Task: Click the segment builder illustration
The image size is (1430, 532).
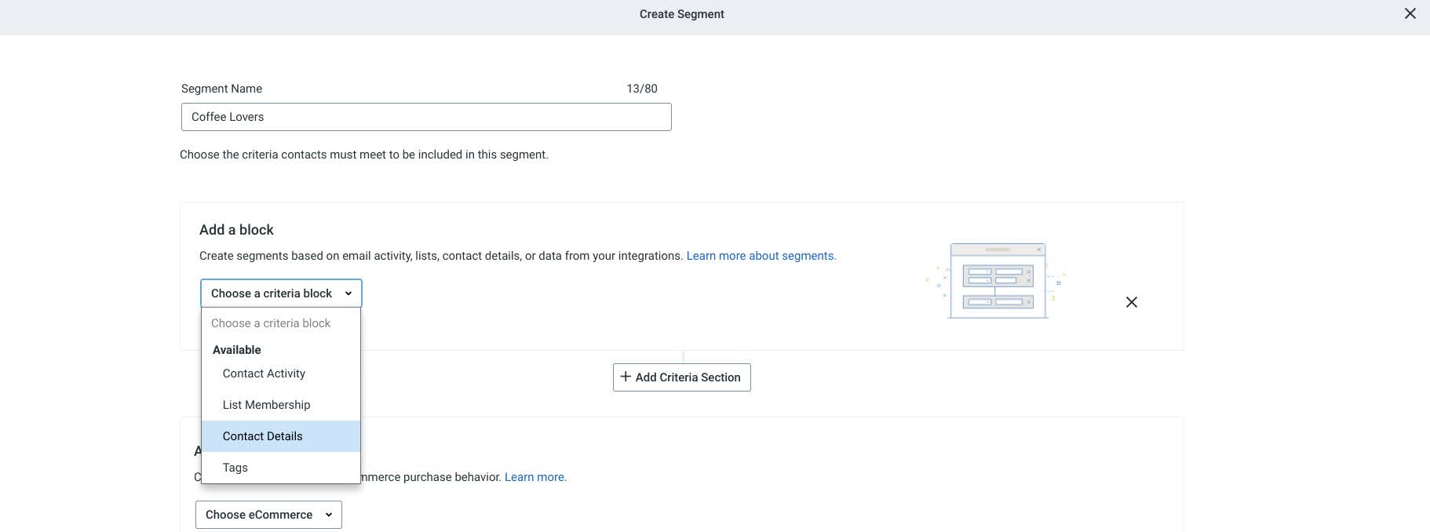Action: [997, 280]
